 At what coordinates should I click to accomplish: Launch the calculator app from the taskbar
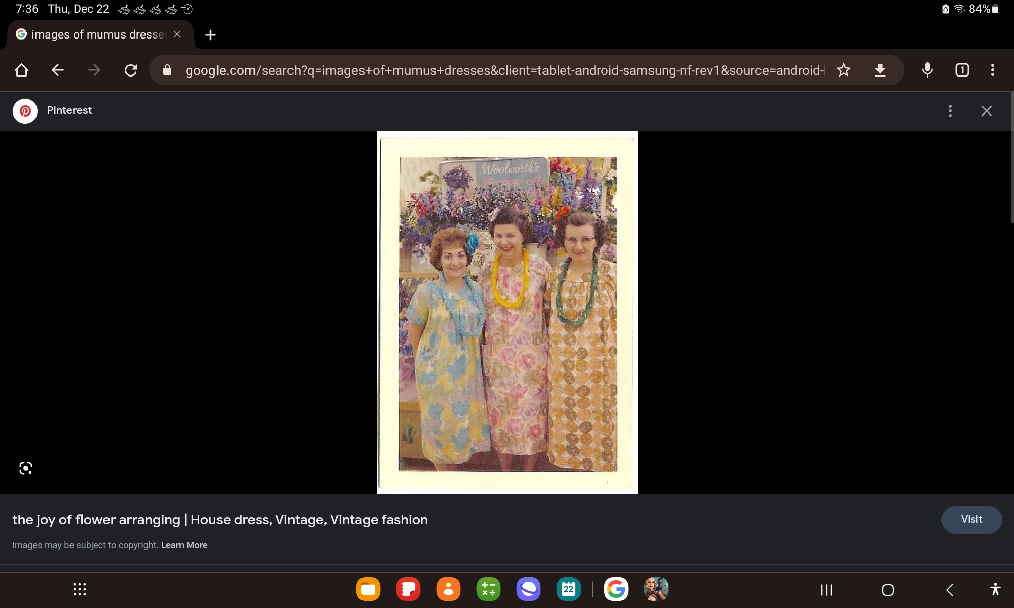tap(488, 589)
